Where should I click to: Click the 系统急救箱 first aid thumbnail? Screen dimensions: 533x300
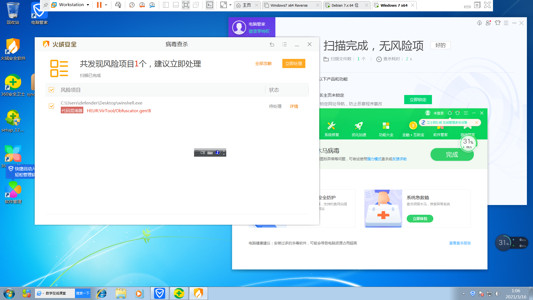click(x=383, y=209)
